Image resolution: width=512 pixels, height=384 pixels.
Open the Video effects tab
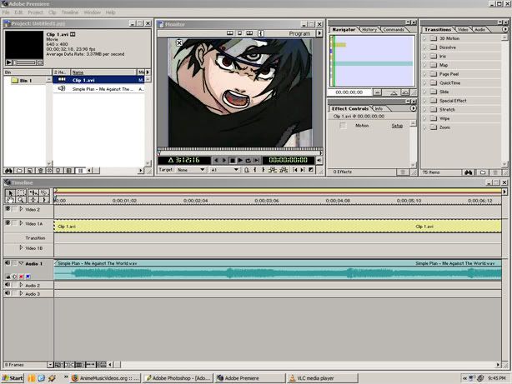coord(463,30)
